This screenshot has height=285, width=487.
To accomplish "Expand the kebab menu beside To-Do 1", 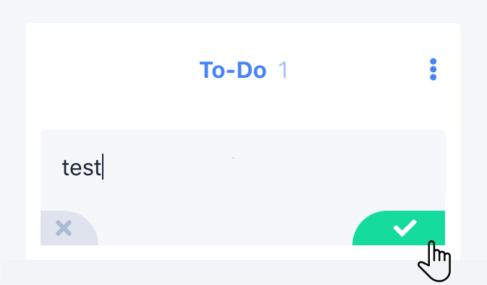I will tap(433, 69).
